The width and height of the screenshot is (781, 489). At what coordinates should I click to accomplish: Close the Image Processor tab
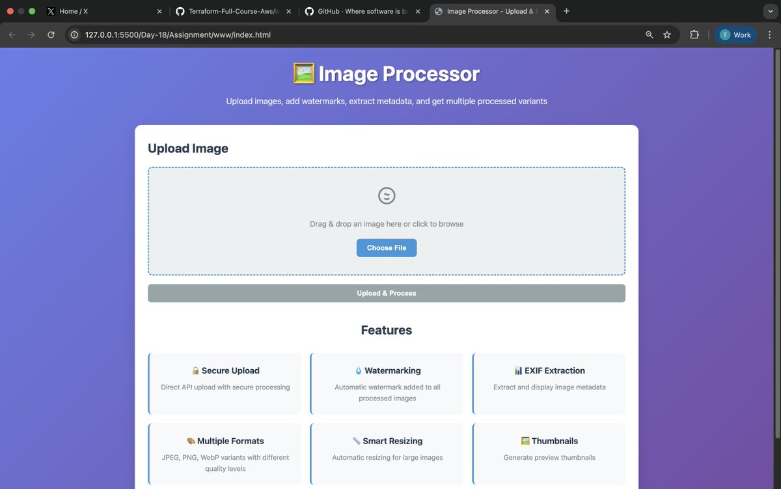click(547, 11)
